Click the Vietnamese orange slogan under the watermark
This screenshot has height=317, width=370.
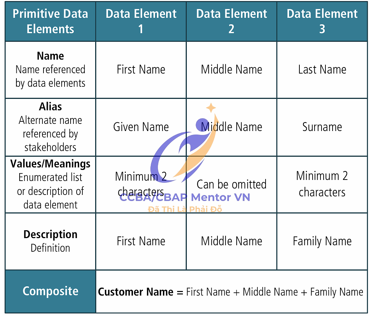point(185,209)
